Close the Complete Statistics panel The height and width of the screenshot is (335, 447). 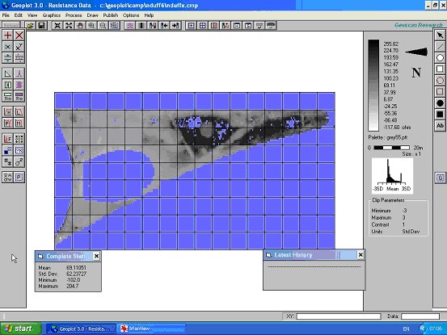97,256
